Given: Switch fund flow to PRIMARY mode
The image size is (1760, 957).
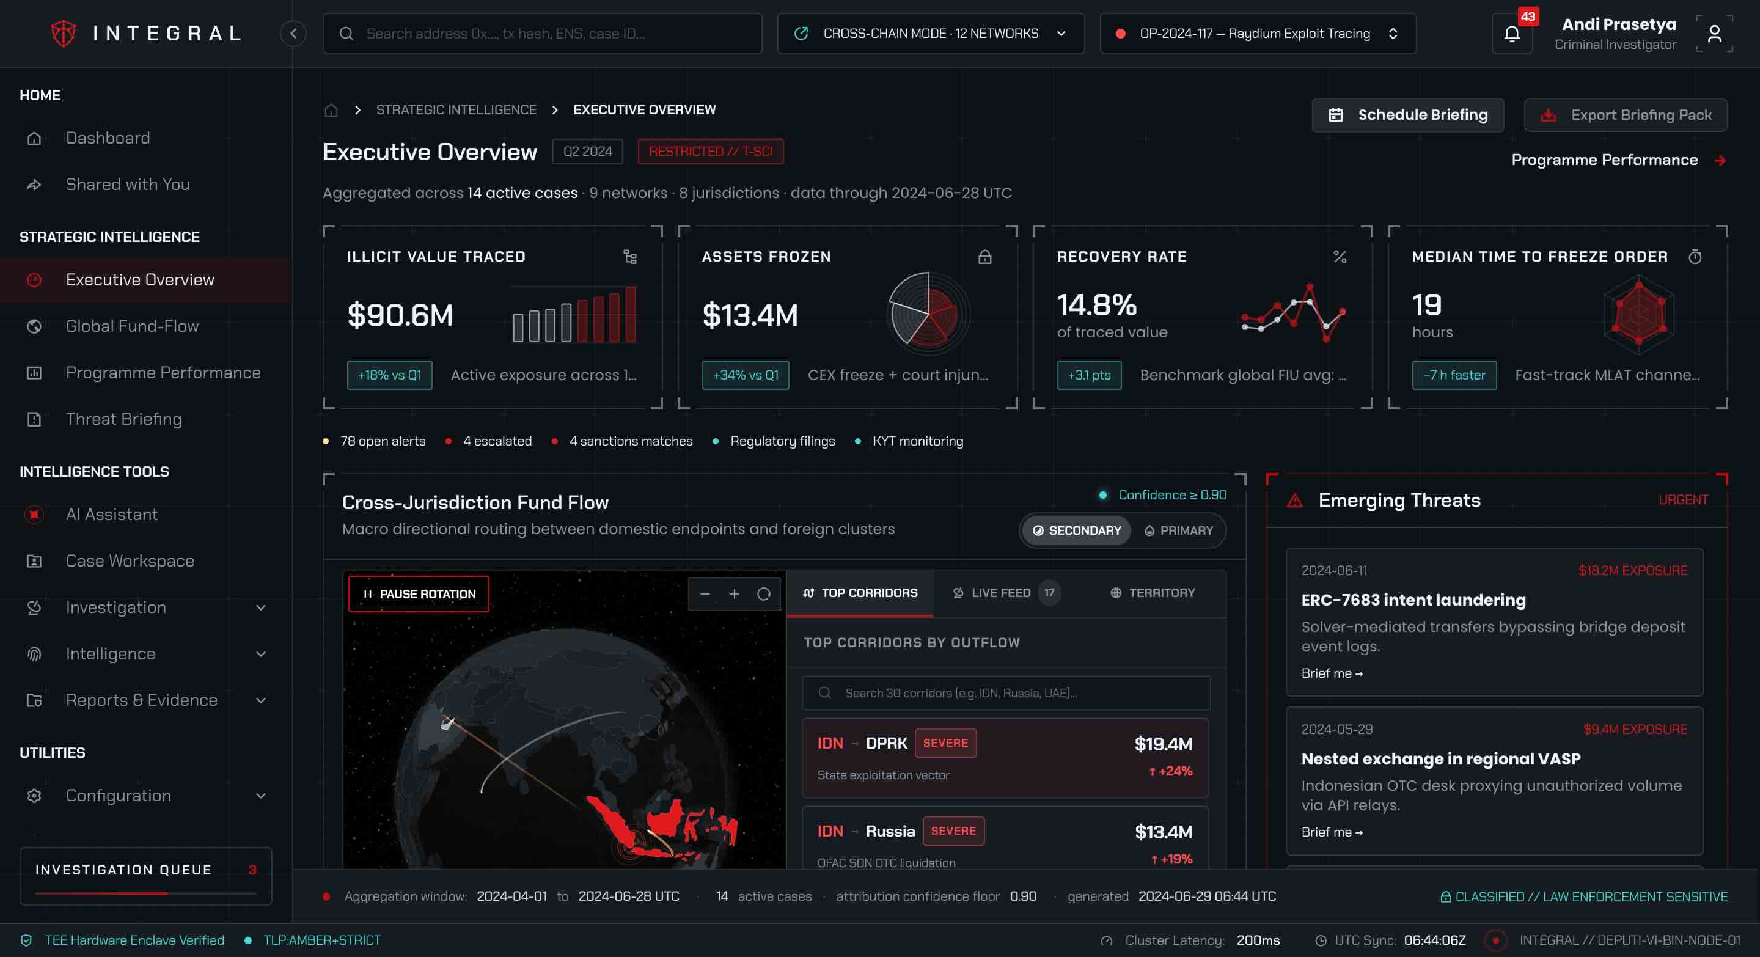Looking at the screenshot, I should 1179,531.
